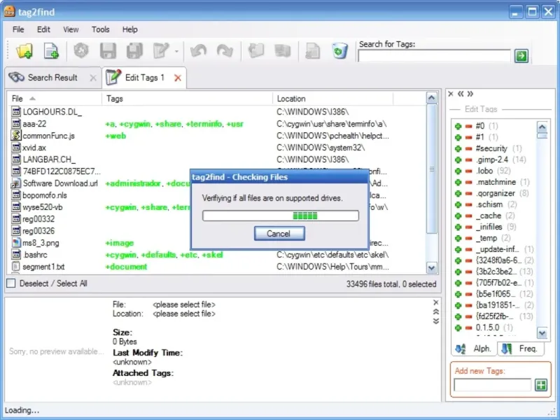Click the Tags column header
The height and width of the screenshot is (420, 560).
[187, 99]
